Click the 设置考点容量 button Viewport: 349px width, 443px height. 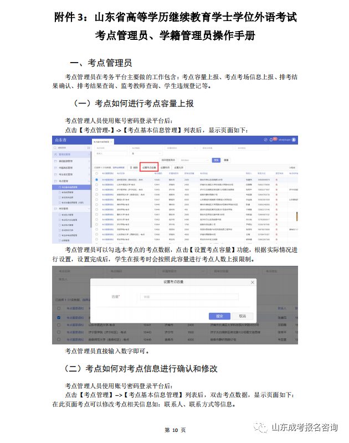[149, 168]
